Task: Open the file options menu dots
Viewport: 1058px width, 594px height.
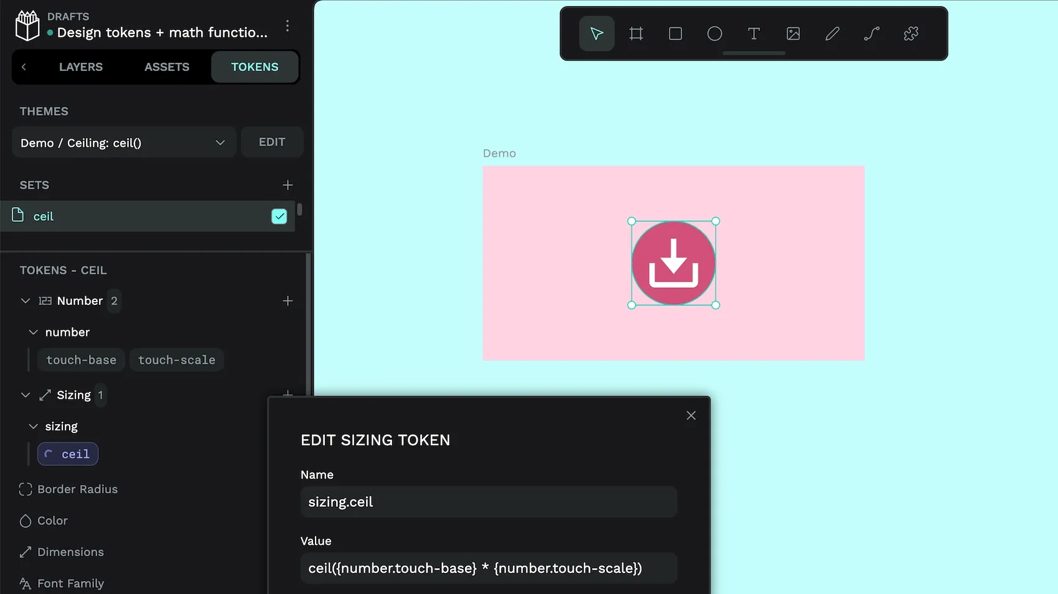Action: [287, 26]
